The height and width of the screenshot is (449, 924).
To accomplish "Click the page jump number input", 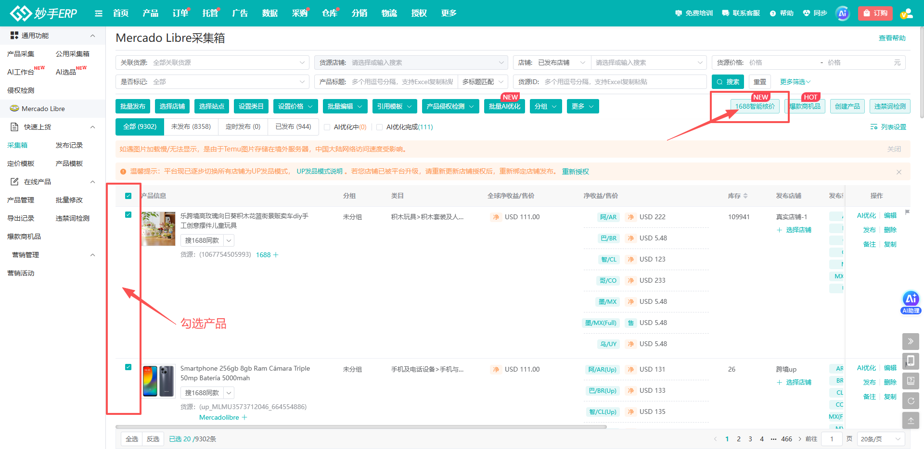I will click(x=832, y=439).
